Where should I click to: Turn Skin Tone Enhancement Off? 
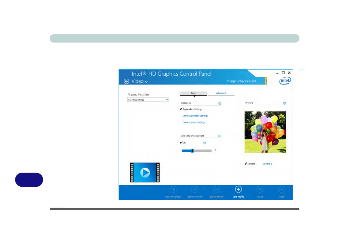click(205, 143)
